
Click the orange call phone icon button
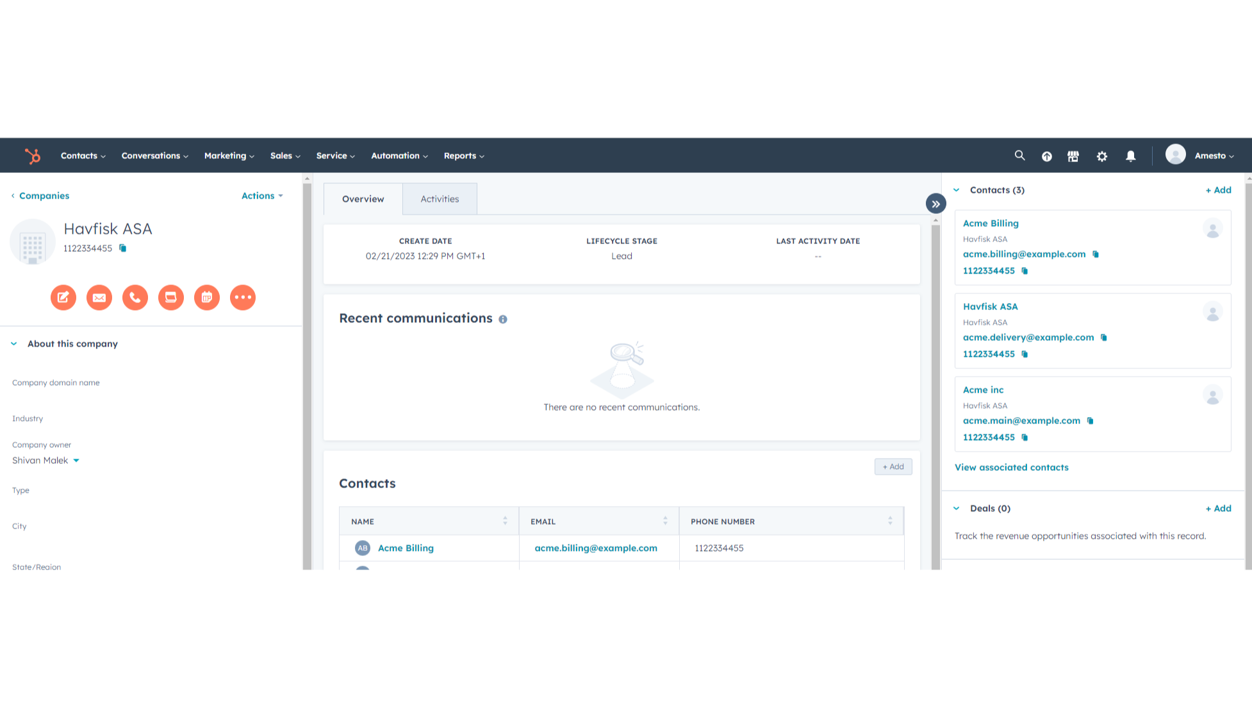[135, 297]
